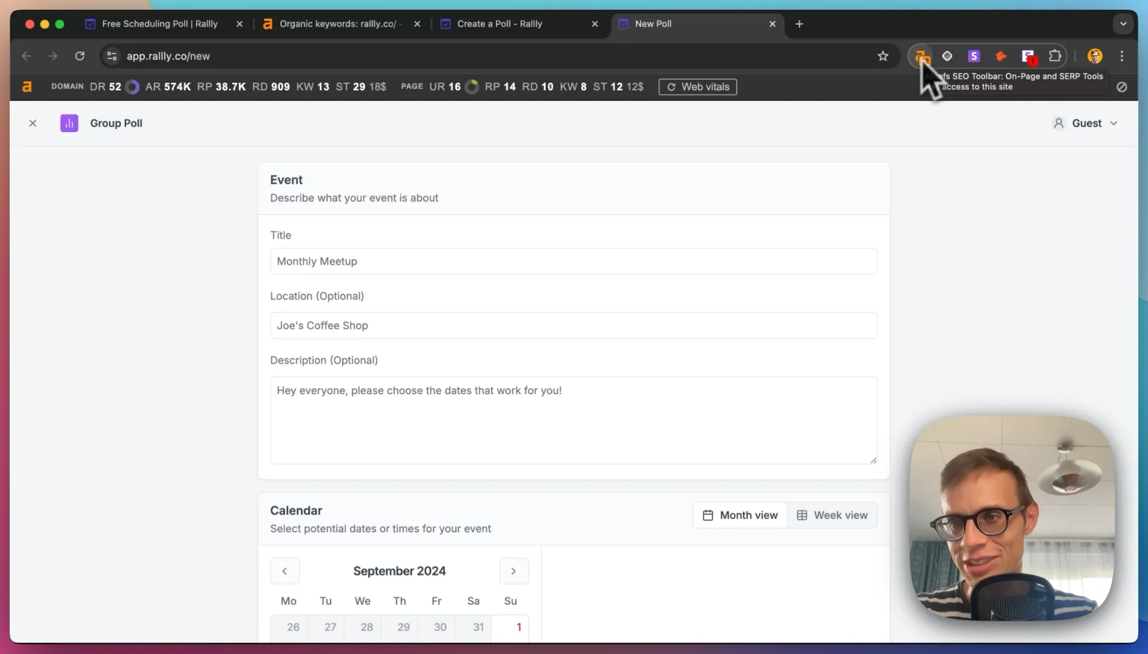This screenshot has width=1148, height=654.
Task: Click the diamond-shaped extension icon
Action: click(x=947, y=56)
